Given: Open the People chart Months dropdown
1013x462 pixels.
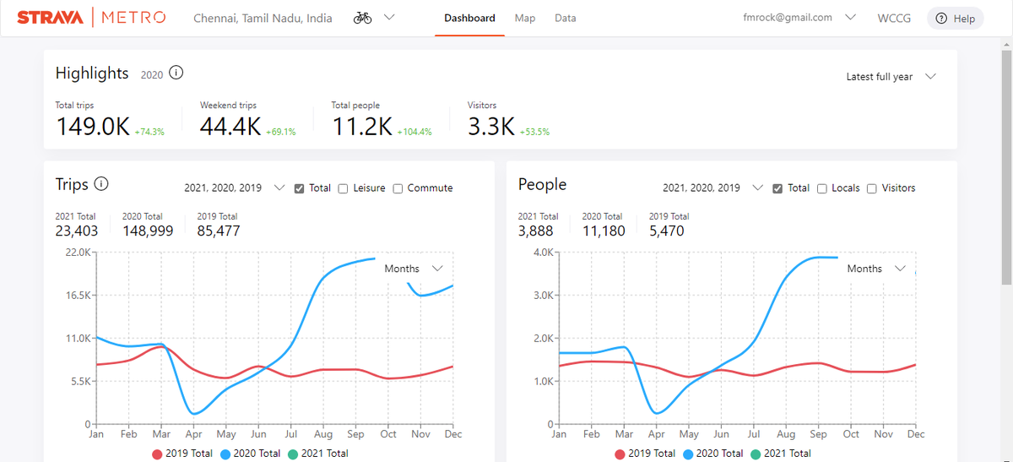Looking at the screenshot, I should [876, 269].
